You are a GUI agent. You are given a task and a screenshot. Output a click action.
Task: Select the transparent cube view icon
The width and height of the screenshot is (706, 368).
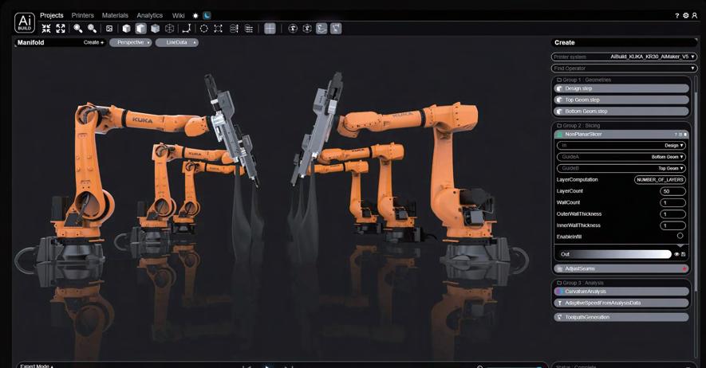156,29
